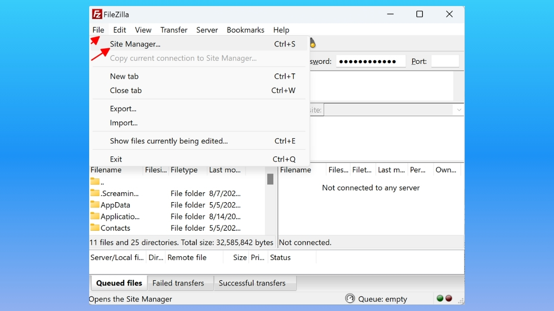Click the remote site path combo box
554x311 pixels.
[x=394, y=110]
